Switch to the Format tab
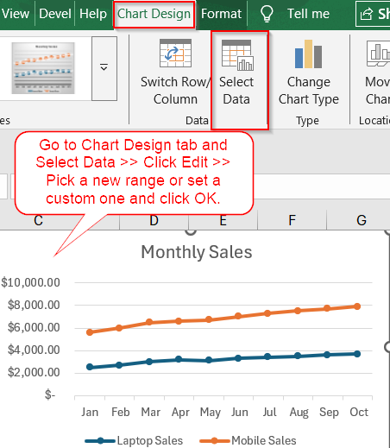 221,14
